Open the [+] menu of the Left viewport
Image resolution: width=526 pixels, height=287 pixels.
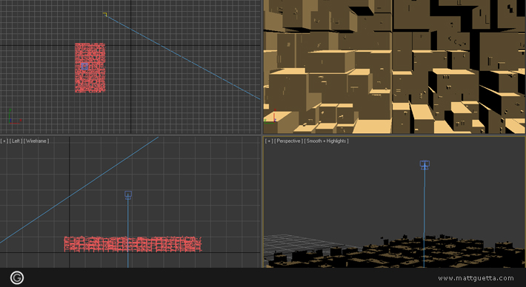(4, 141)
